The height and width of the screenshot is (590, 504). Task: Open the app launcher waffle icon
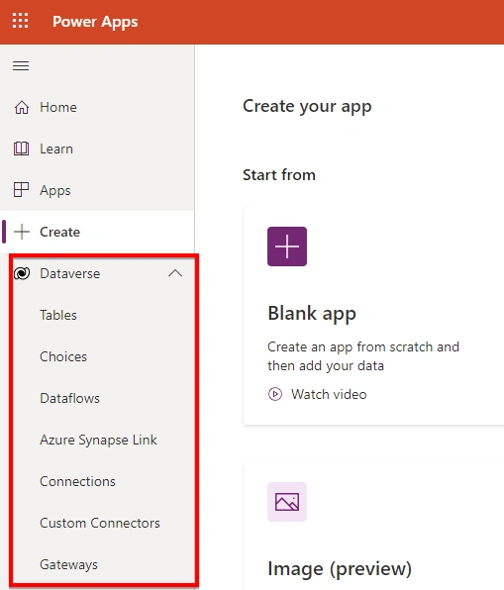(21, 21)
